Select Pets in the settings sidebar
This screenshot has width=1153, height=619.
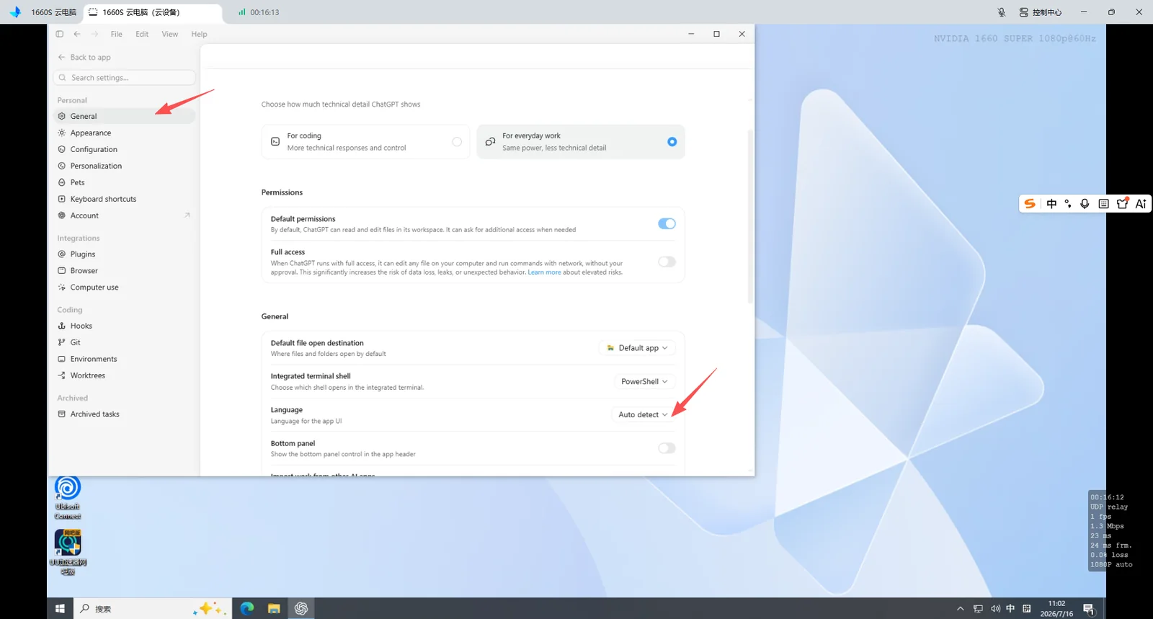pos(124,182)
